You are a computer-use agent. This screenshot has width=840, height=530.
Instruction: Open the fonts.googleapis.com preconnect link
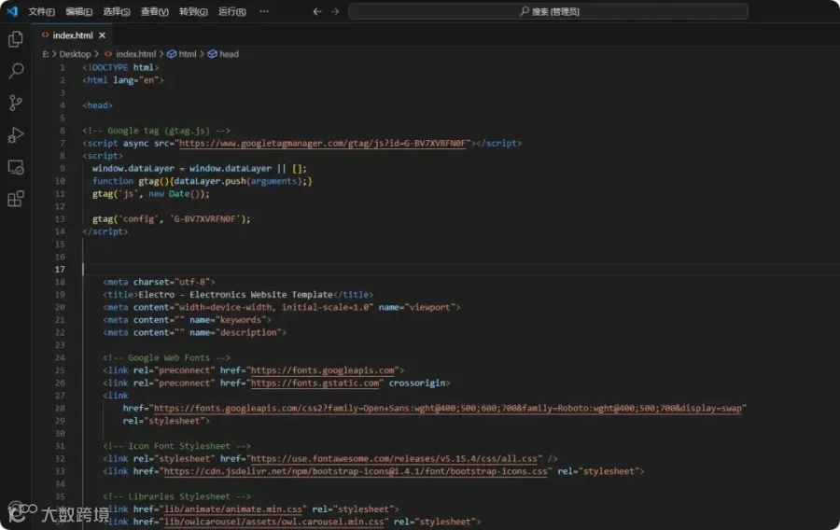[323, 370]
